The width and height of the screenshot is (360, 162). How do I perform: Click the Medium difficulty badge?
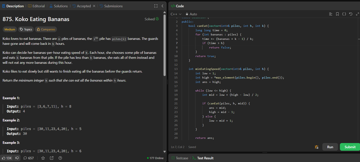[10, 29]
